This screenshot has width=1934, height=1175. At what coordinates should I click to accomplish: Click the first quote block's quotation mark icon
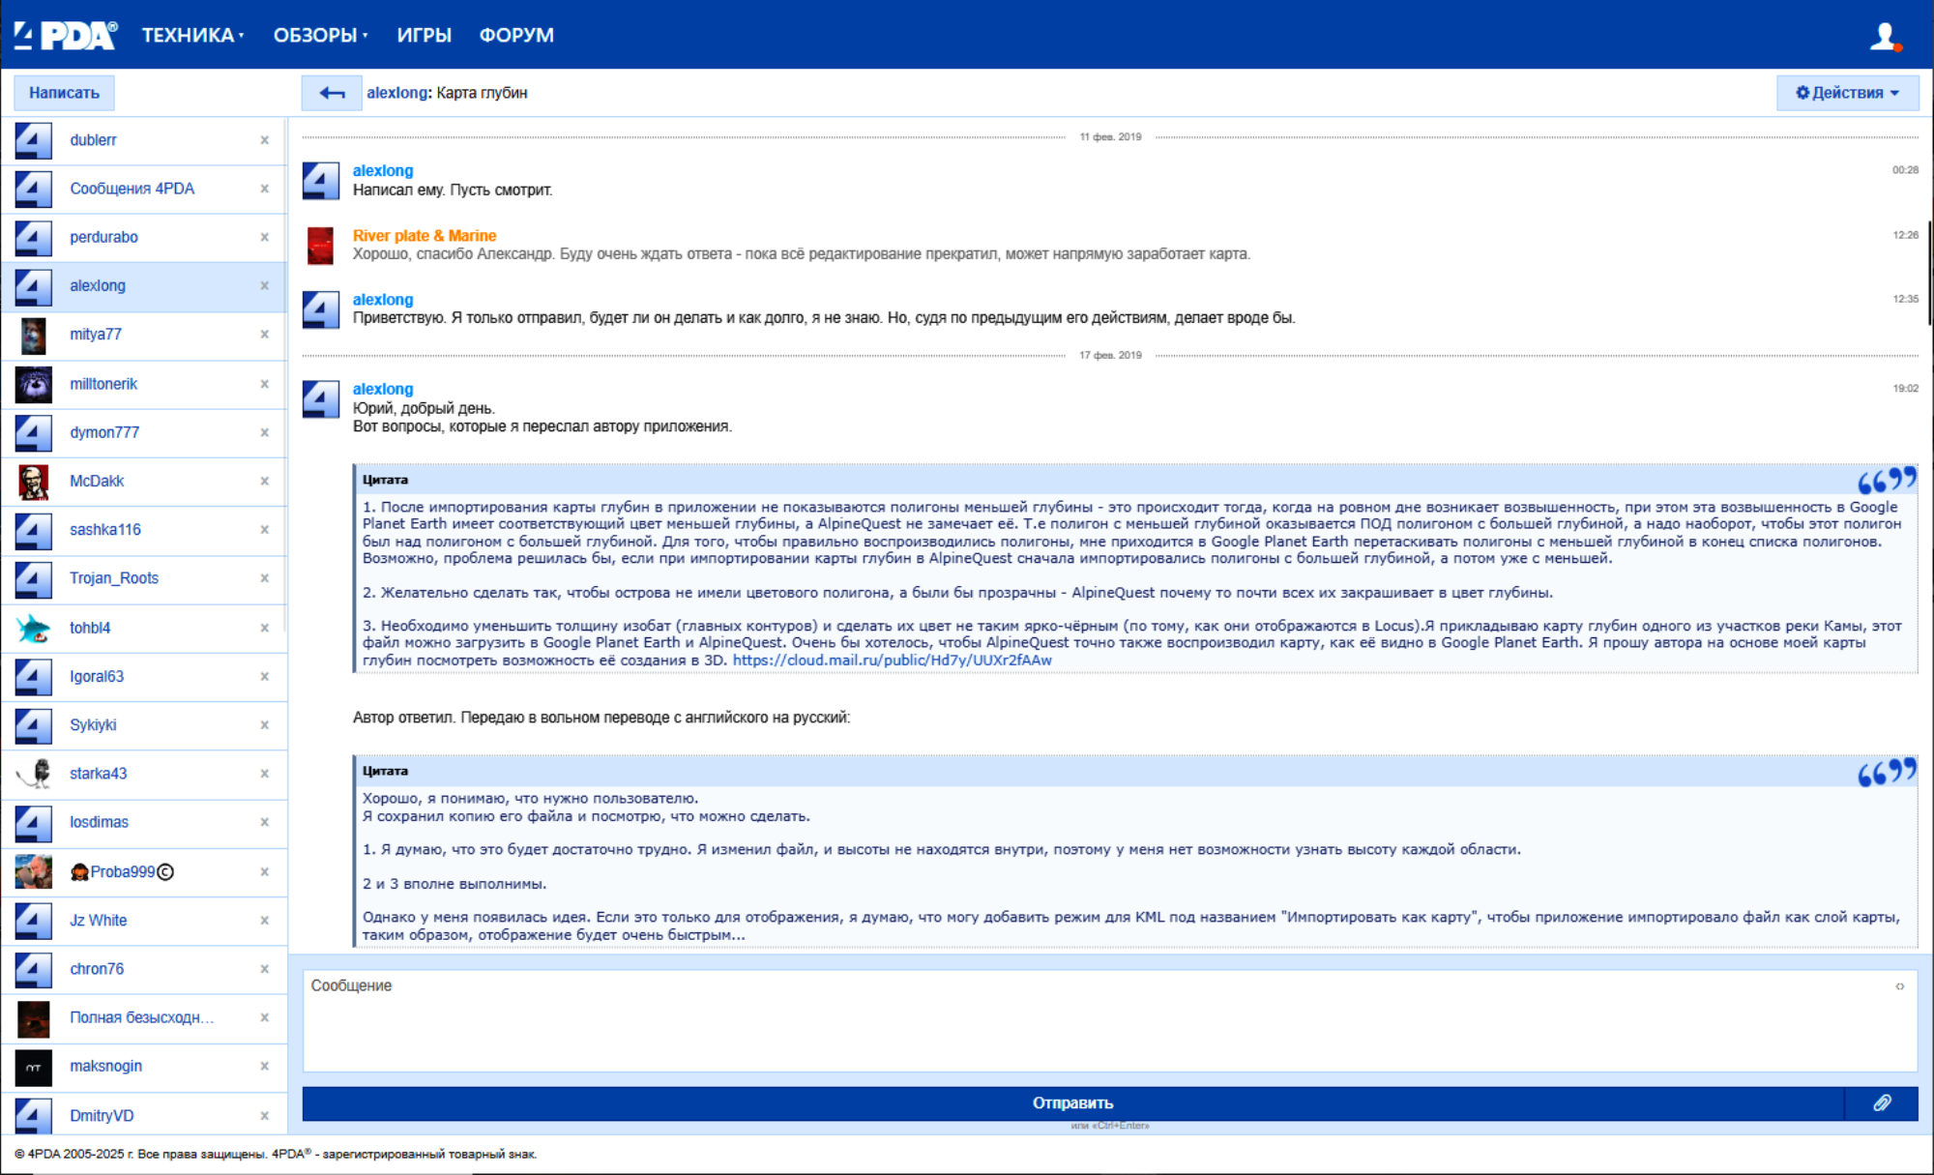tap(1886, 480)
